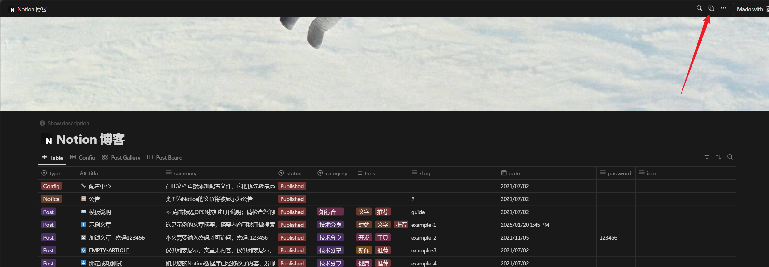Click number 2 icon of 加锁文章
The width and height of the screenshot is (769, 267).
[83, 237]
